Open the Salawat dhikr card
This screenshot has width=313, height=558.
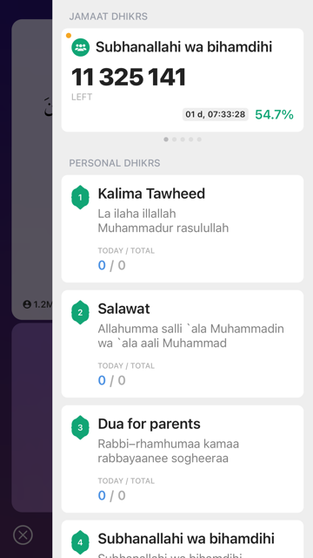coord(183,344)
